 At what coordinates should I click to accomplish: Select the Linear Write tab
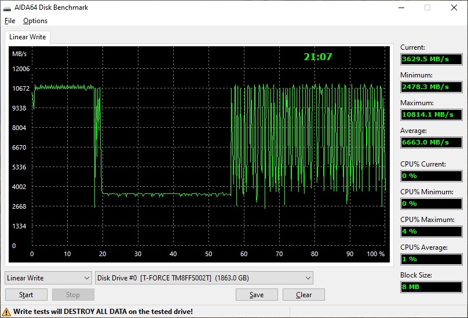tap(27, 37)
